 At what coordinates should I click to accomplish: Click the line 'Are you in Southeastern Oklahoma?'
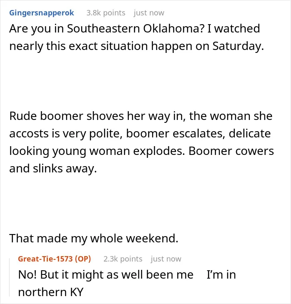[x=107, y=28]
